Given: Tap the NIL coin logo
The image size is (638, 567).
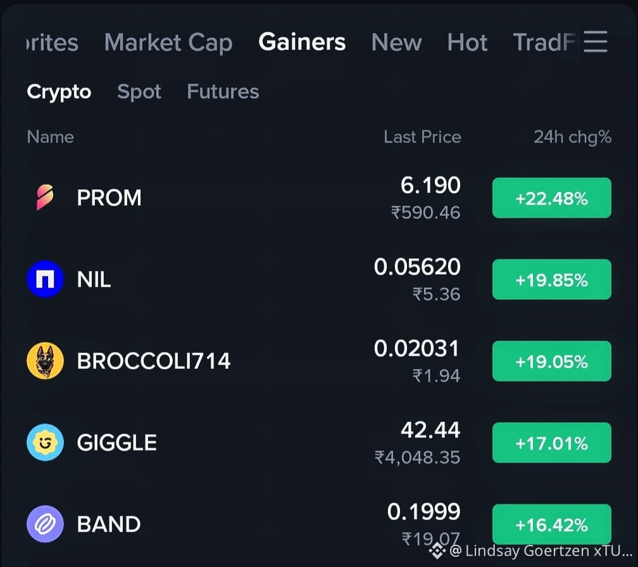Looking at the screenshot, I should point(45,279).
